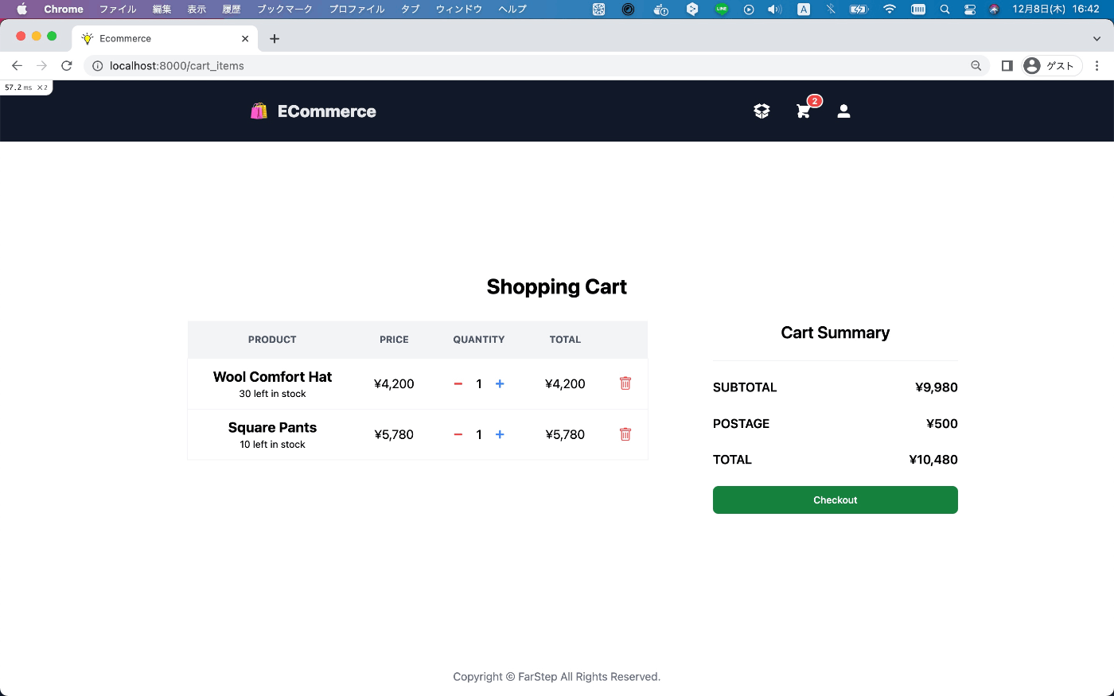
Task: Open the shopping cart icon showing 2 items
Action: click(803, 111)
